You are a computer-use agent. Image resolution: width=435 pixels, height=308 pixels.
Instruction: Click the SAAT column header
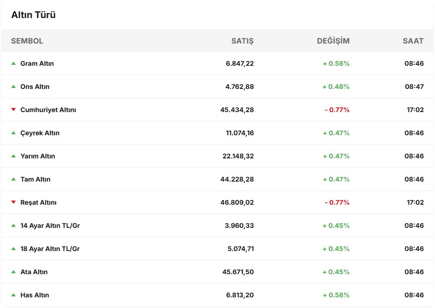click(x=413, y=41)
